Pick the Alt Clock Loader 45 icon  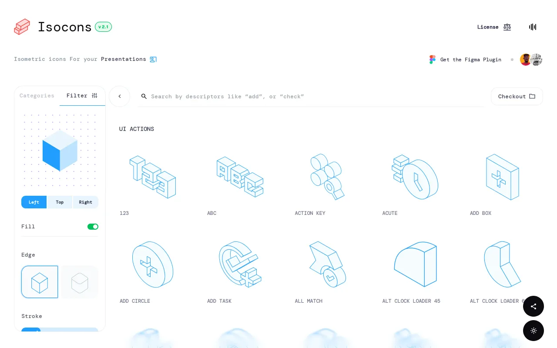415,264
